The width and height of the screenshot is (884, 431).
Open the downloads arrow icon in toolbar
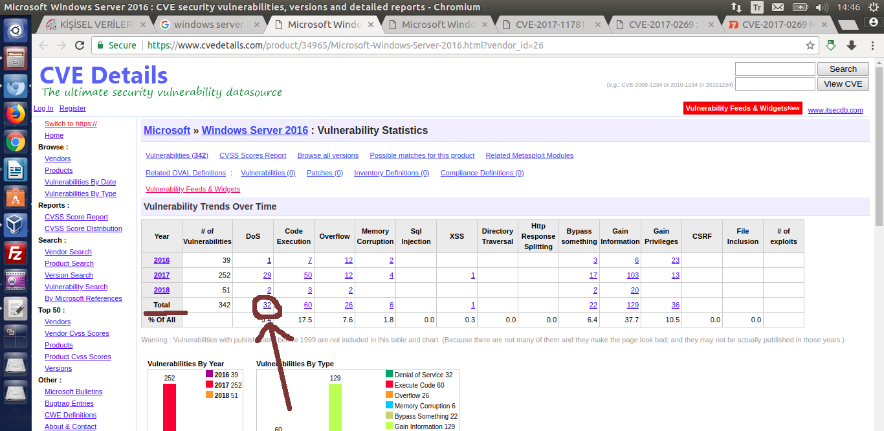coord(852,45)
